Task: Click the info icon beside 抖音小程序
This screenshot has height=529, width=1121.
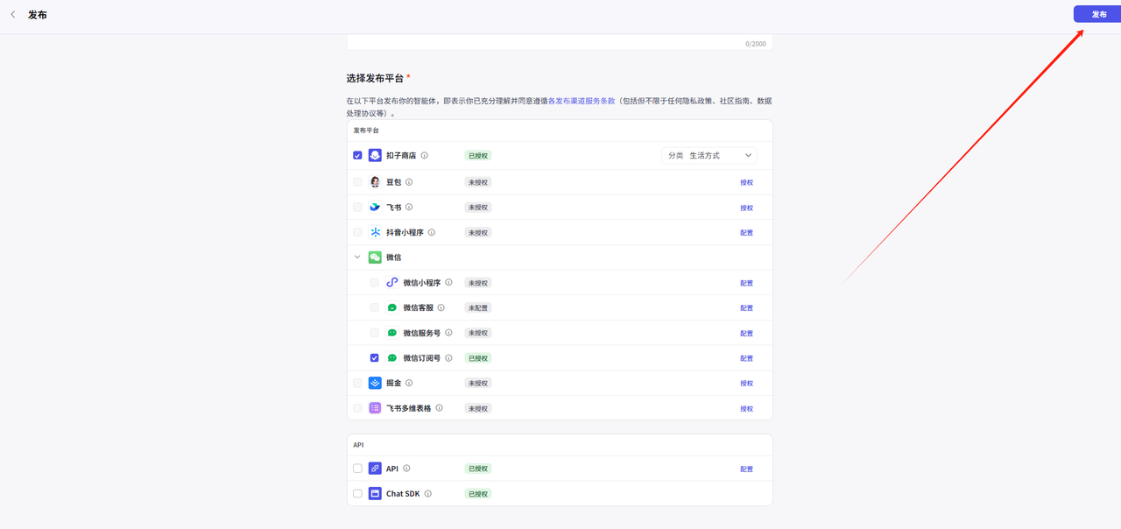Action: tap(432, 233)
